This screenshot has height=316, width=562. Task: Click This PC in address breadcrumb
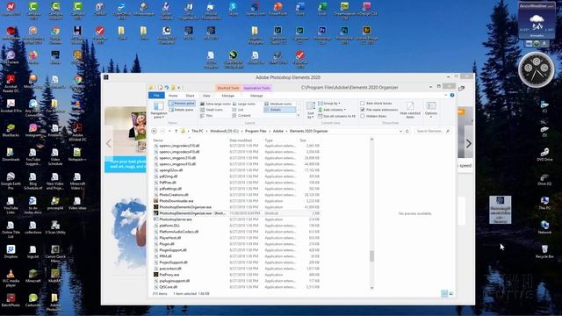click(x=198, y=131)
